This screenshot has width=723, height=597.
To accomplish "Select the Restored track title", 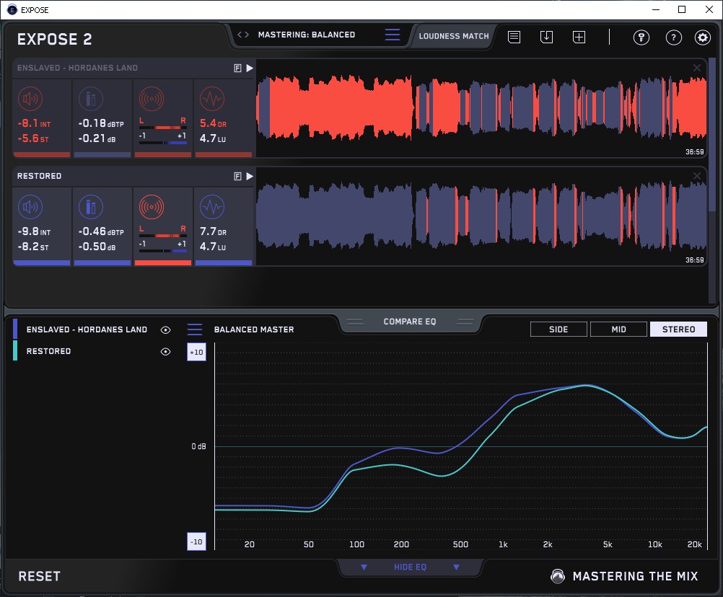I will coord(39,176).
